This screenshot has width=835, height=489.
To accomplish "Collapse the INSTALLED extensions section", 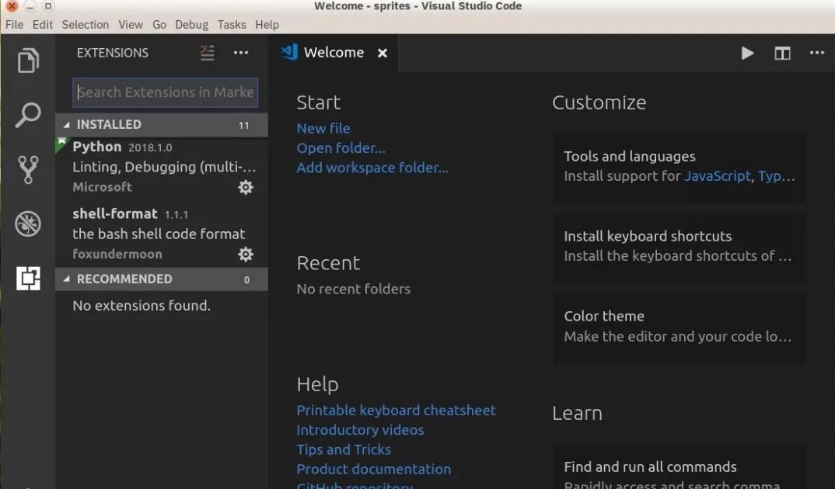I will tap(109, 124).
